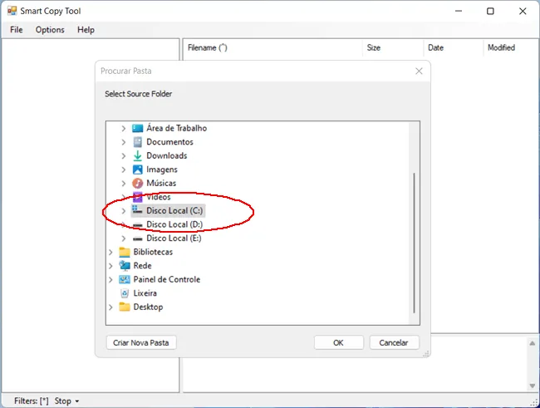
Task: Click the lower pane scroll up arrow
Action: 533,343
